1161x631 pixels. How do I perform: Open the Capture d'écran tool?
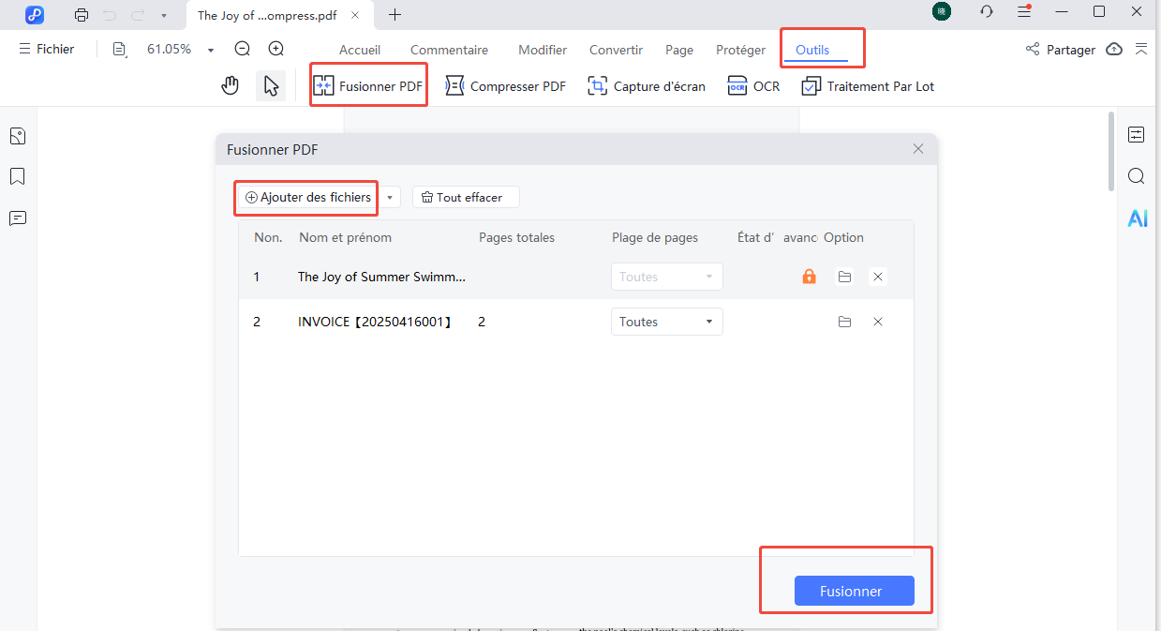pyautogui.click(x=646, y=86)
